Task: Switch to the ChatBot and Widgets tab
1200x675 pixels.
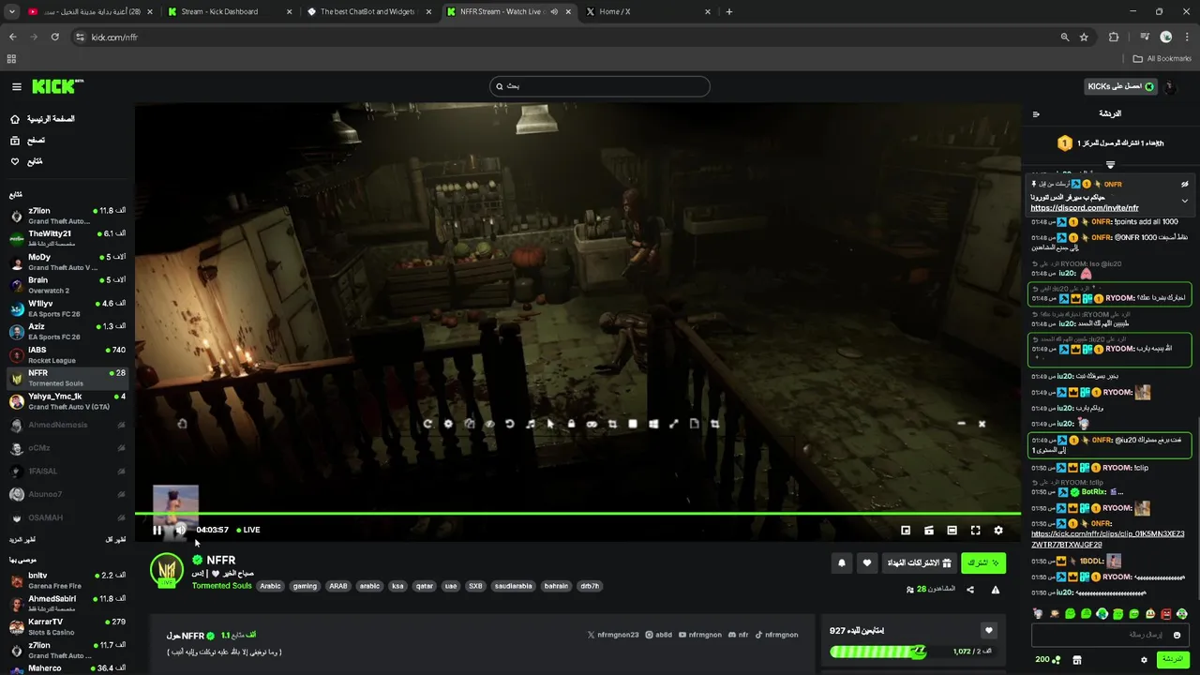Action: 370,11
